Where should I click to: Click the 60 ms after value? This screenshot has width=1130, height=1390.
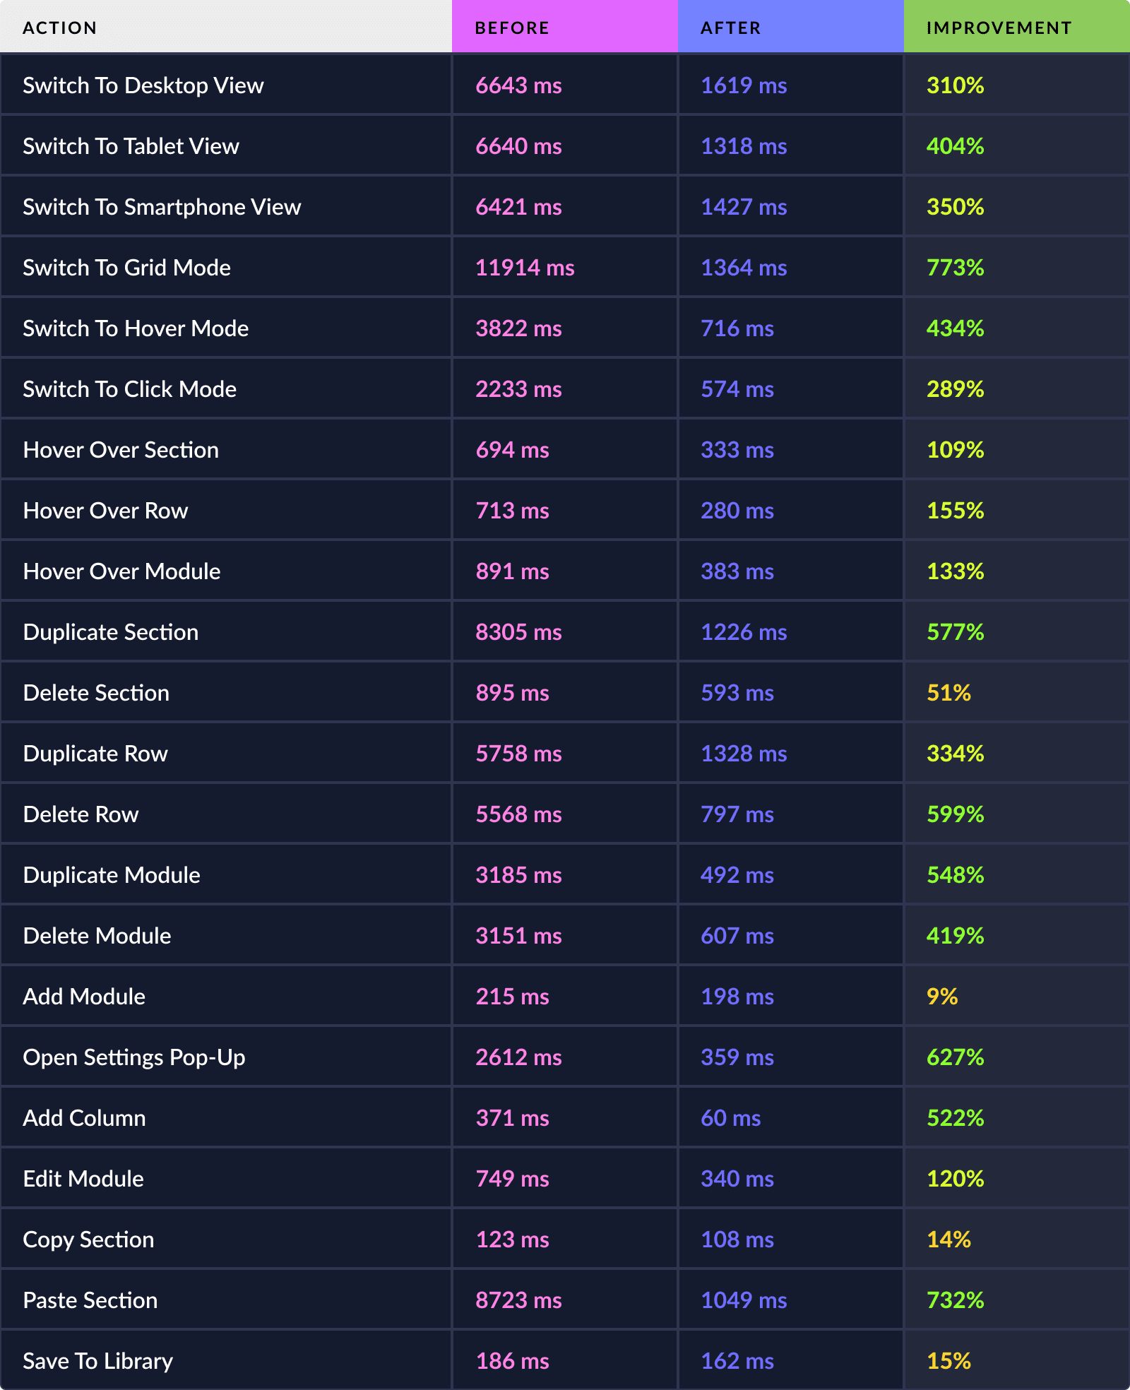[731, 1118]
